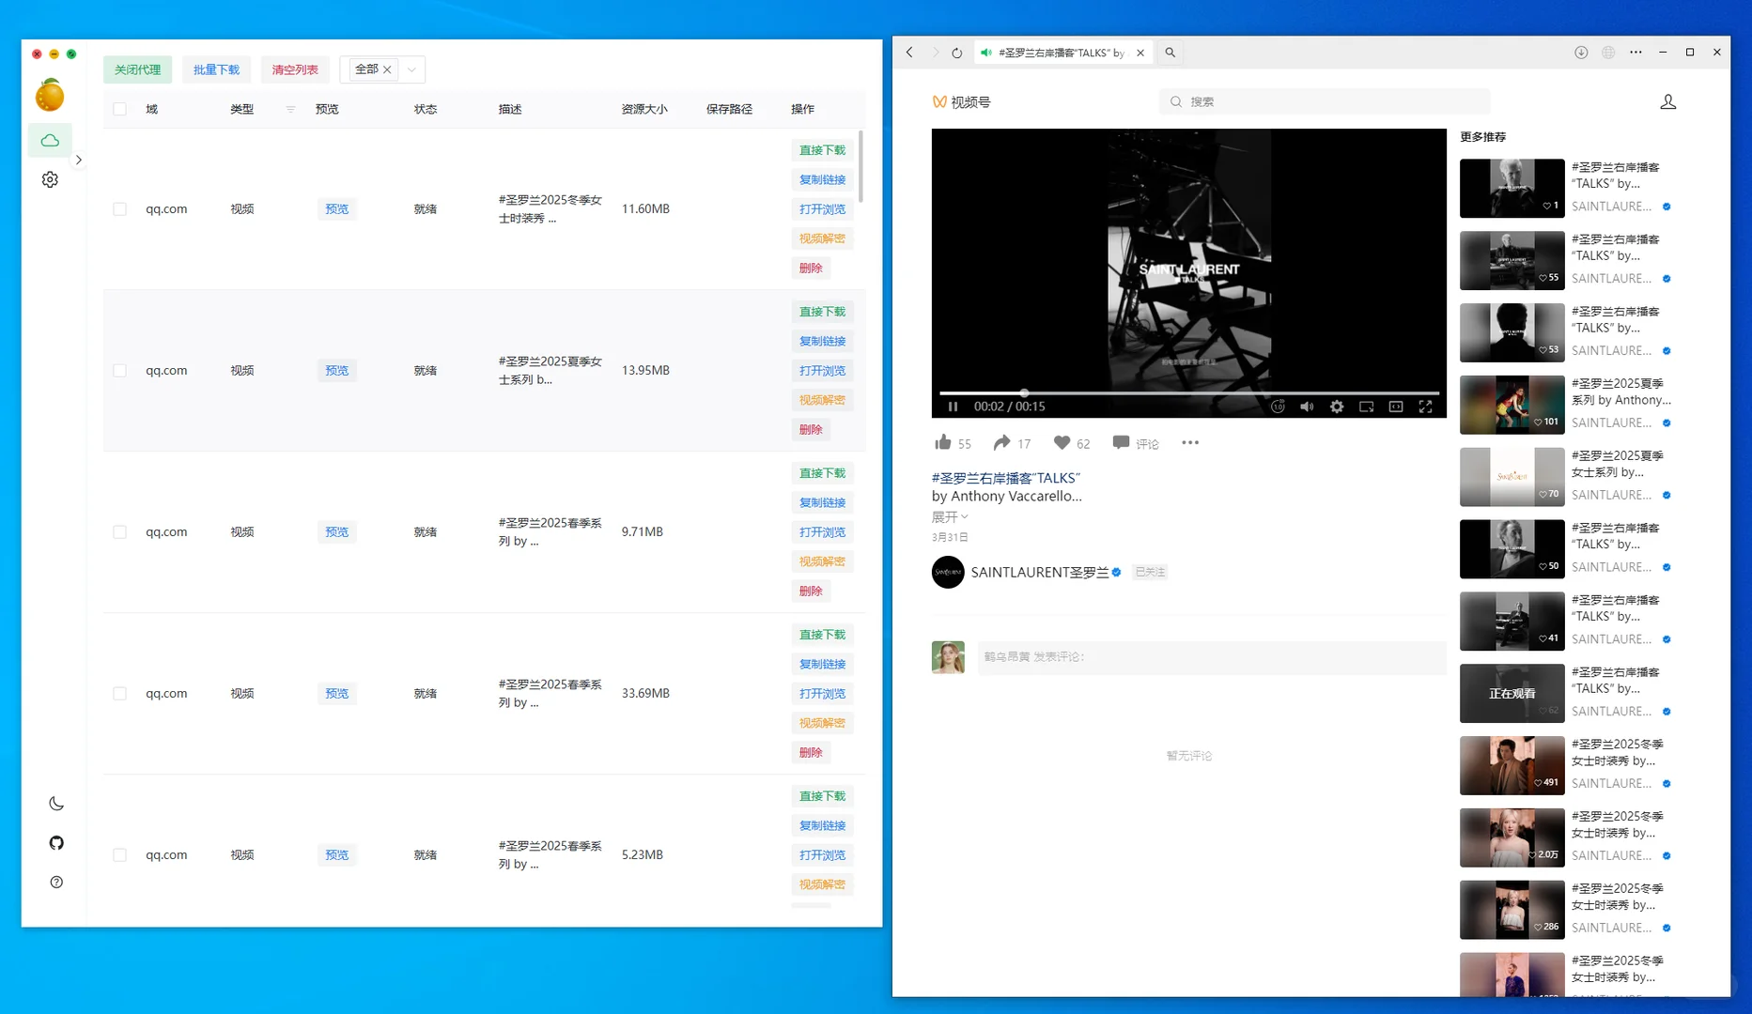Open the settings gear in the downloader sidebar
Viewport: 1752px width, 1014px height.
click(x=50, y=179)
